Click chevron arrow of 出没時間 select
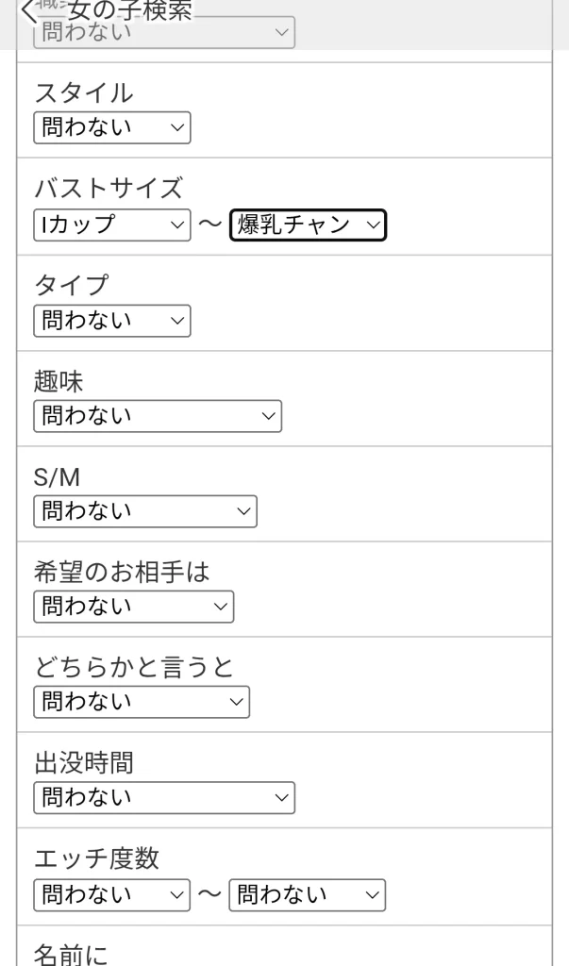569x966 pixels. pyautogui.click(x=282, y=798)
